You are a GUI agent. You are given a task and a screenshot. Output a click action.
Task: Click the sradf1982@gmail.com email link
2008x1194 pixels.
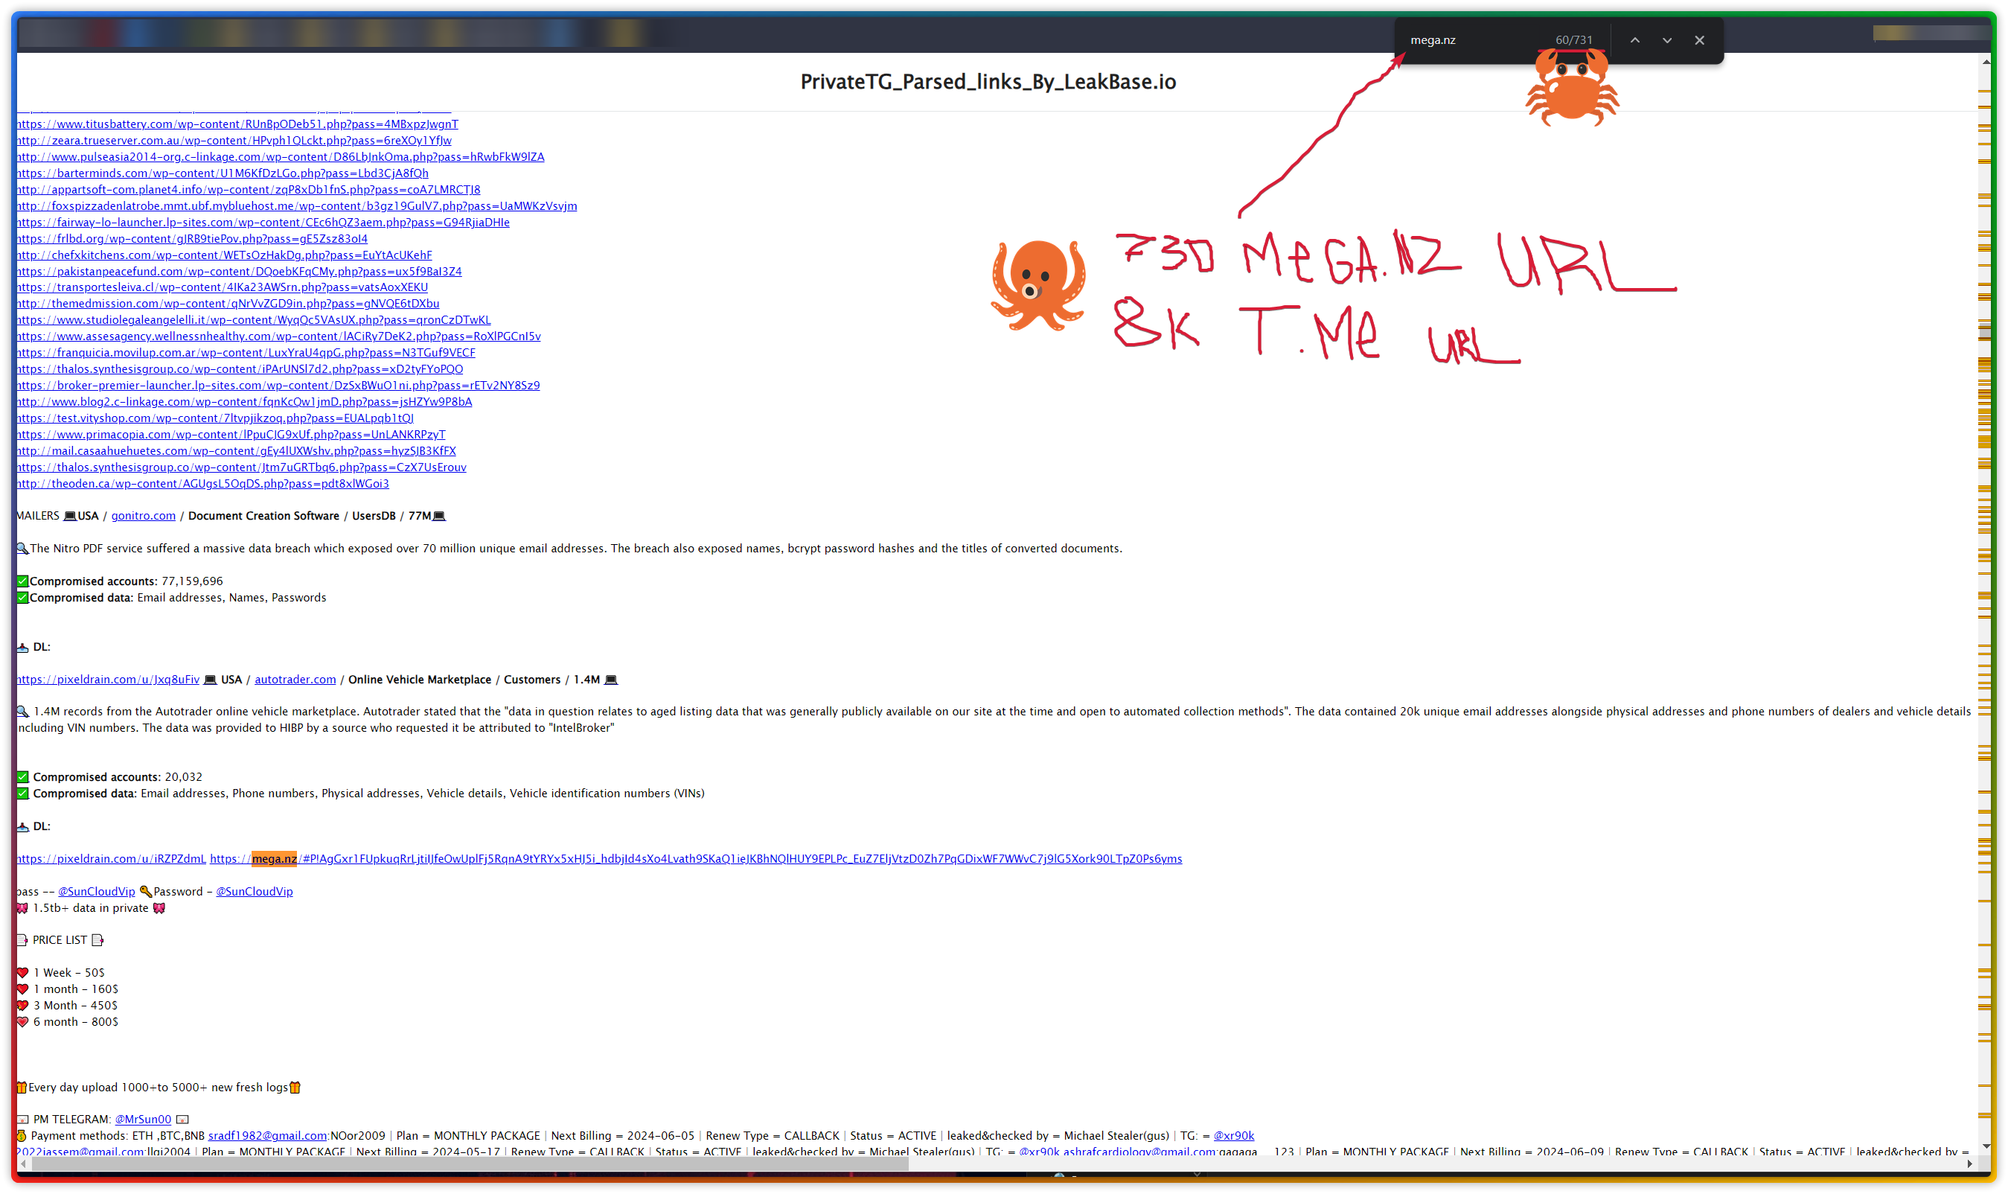268,1136
